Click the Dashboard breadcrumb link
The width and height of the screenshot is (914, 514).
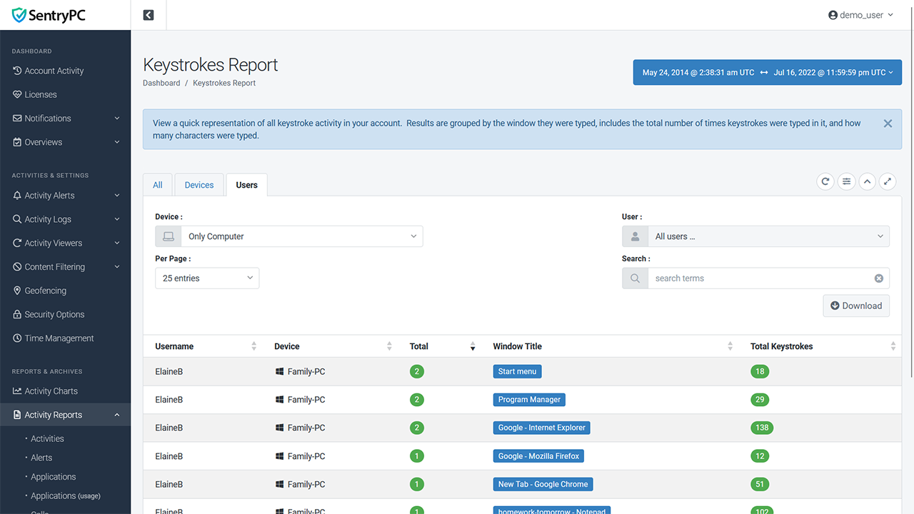161,83
